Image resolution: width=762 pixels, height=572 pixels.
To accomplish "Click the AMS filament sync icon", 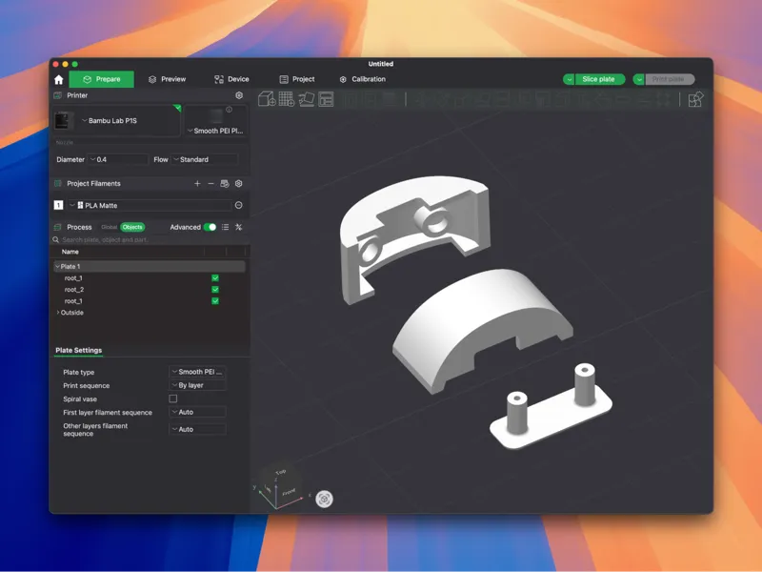I will [225, 183].
